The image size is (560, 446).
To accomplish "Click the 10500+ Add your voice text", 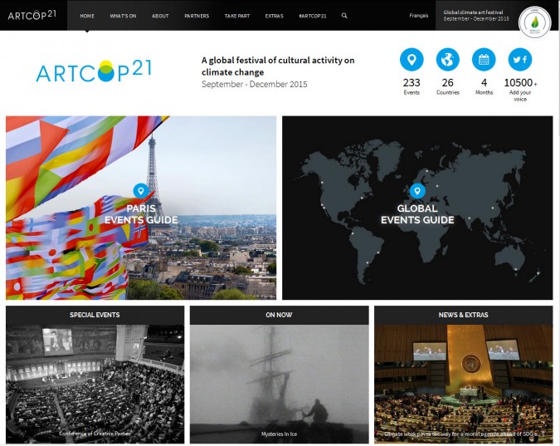I will tap(520, 90).
